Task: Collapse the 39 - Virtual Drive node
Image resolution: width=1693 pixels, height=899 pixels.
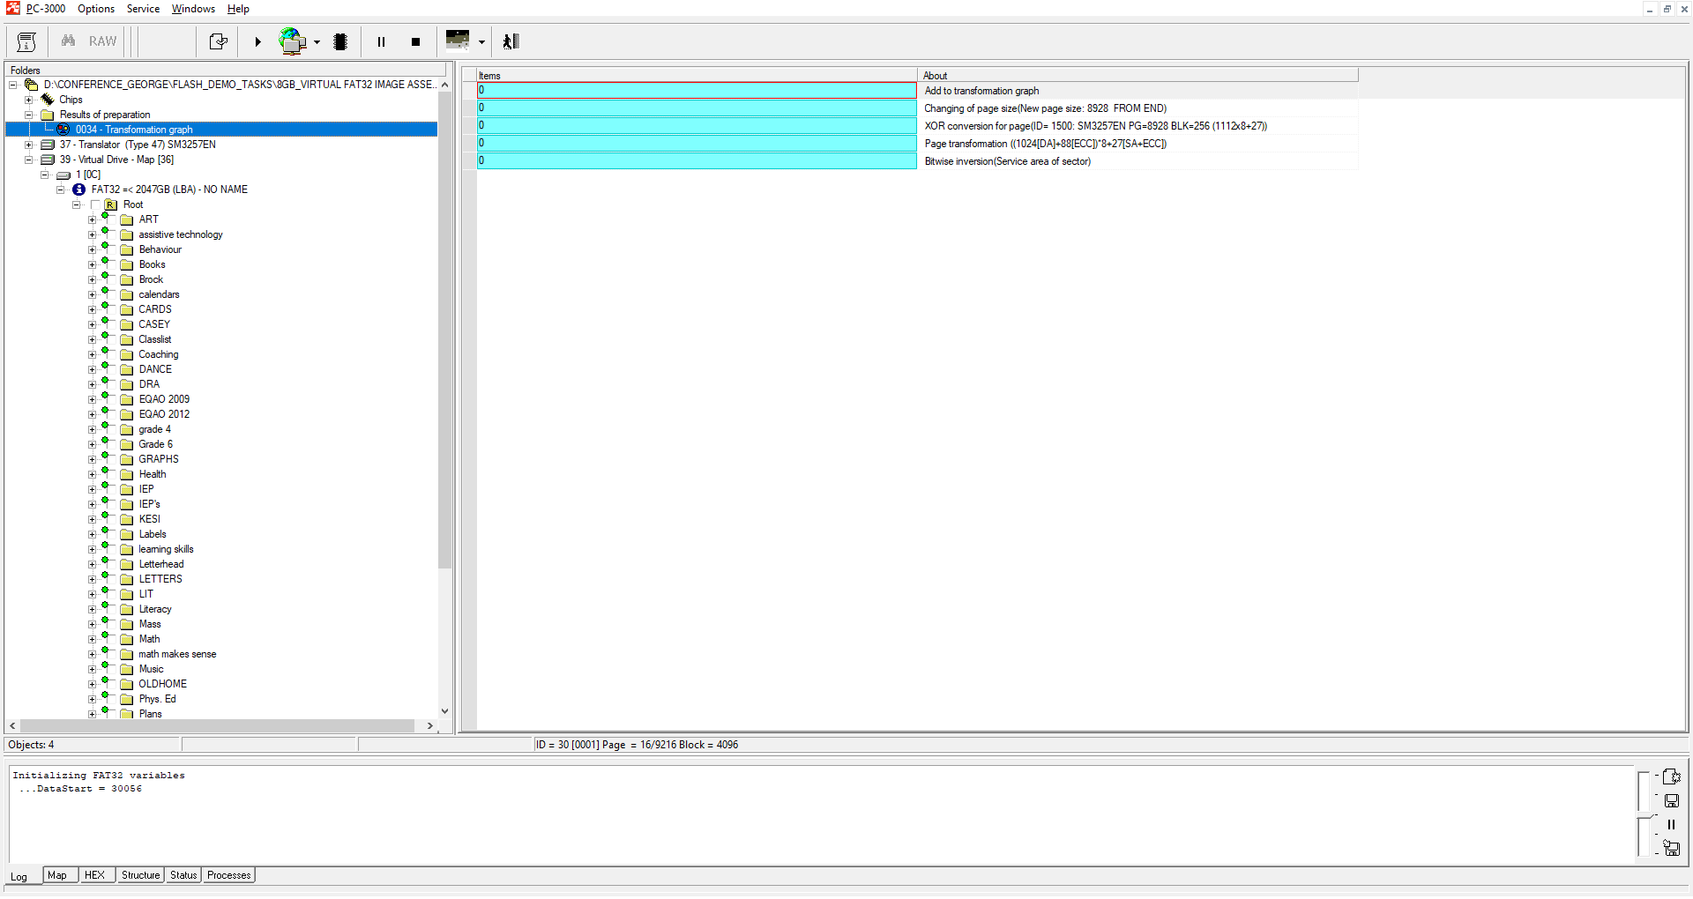Action: [29, 160]
